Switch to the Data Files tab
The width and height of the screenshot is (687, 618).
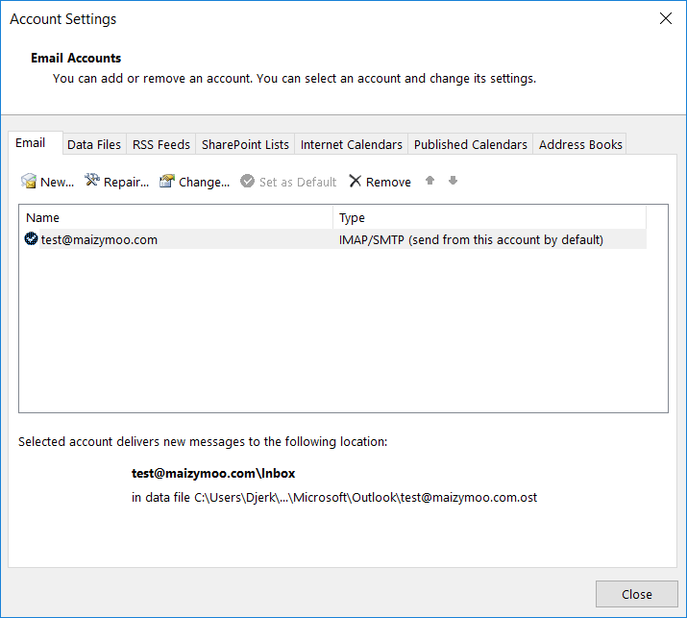click(x=94, y=144)
